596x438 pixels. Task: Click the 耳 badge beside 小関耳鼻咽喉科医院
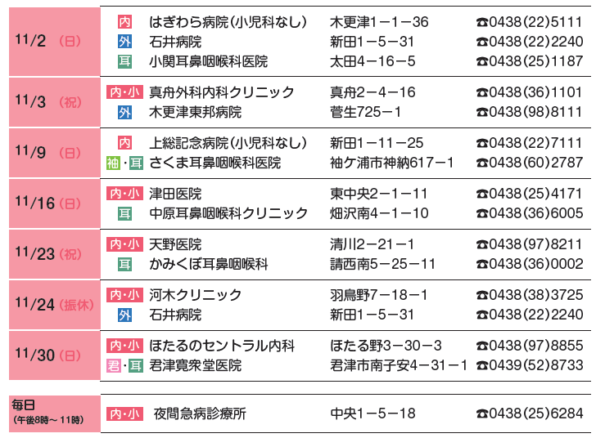pyautogui.click(x=124, y=61)
